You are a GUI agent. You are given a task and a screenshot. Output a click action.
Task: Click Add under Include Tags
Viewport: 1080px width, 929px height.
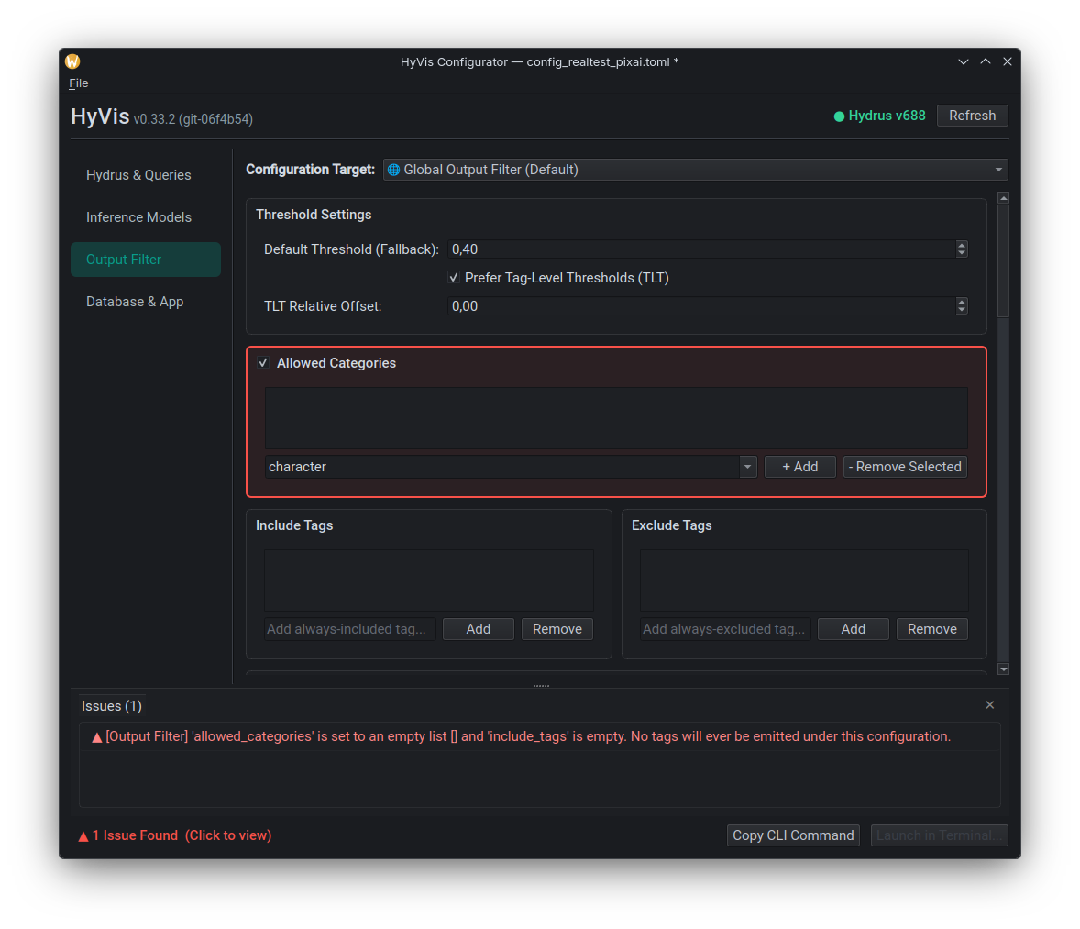[478, 628]
